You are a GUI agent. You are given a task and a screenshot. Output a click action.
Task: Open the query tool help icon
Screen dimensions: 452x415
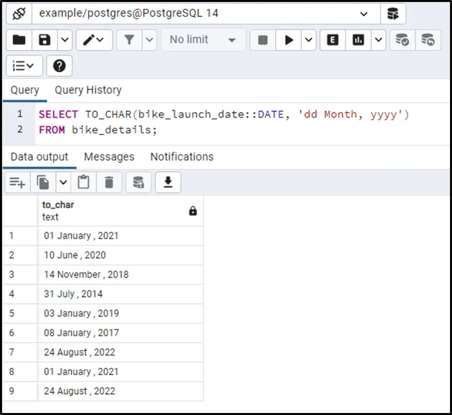point(59,66)
